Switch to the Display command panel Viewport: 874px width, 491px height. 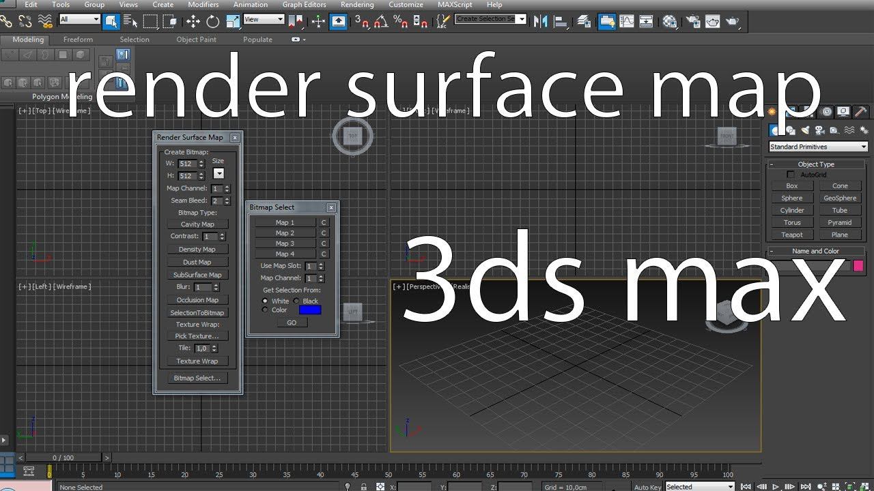844,112
